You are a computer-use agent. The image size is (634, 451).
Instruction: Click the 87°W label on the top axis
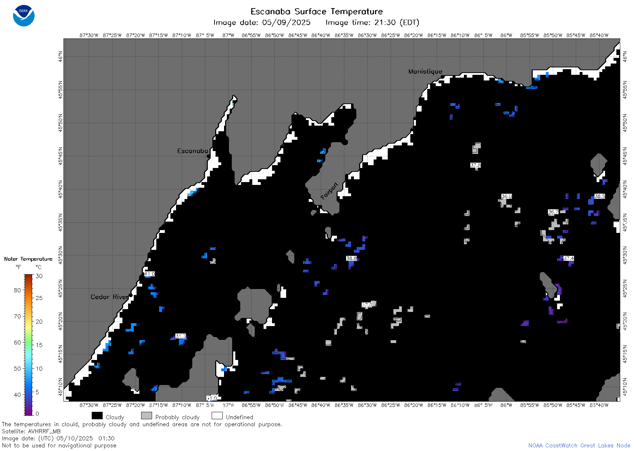coord(228,35)
